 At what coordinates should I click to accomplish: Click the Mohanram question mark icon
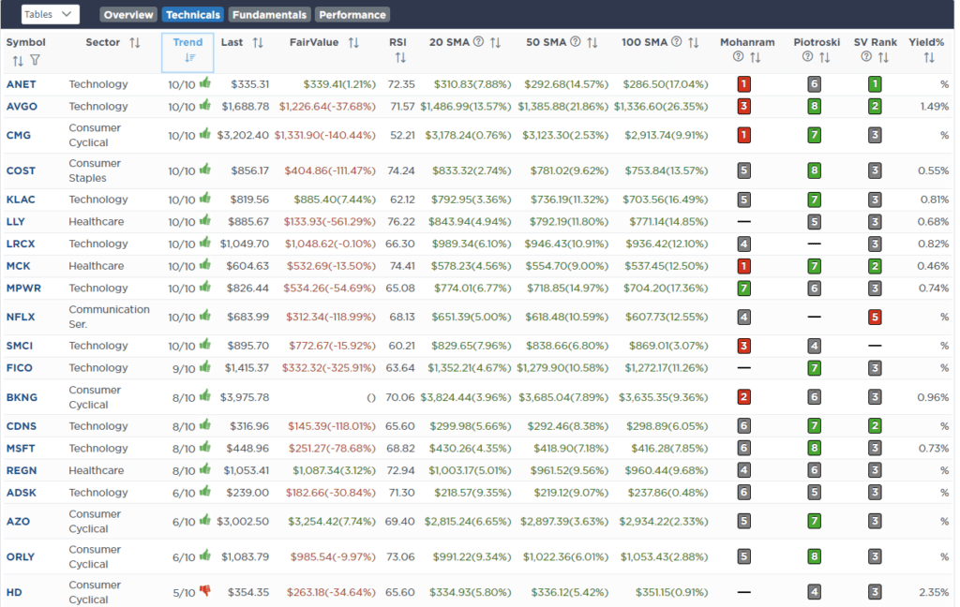(737, 56)
